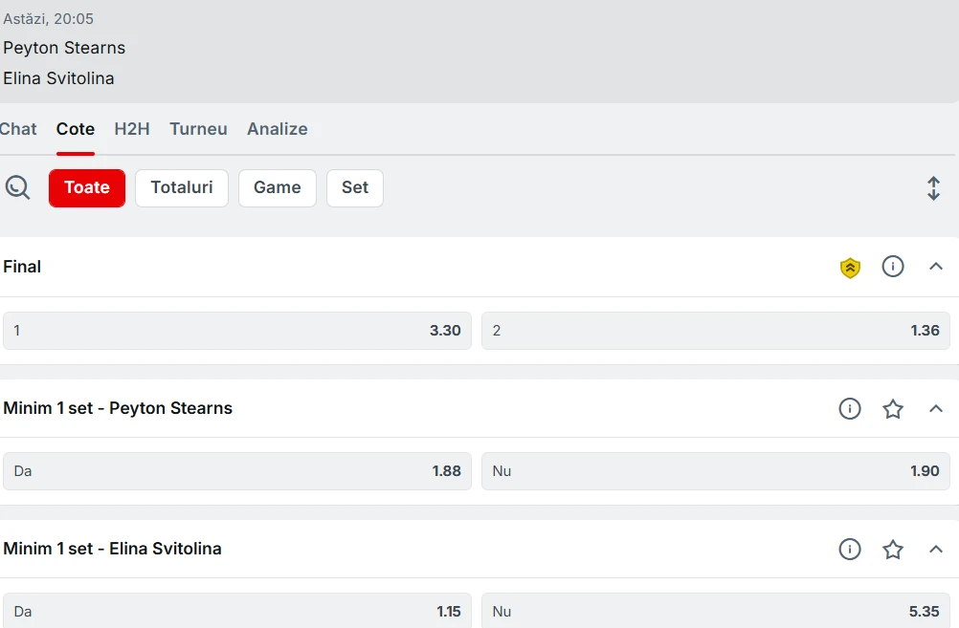This screenshot has width=959, height=628.
Task: Click the Minim 1 set - Peyton Stearns title
Action: tap(118, 408)
